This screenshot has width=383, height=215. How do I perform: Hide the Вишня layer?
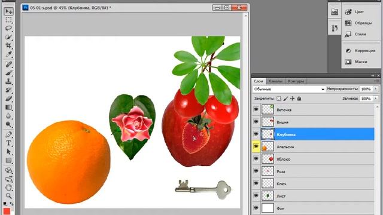tap(256, 122)
